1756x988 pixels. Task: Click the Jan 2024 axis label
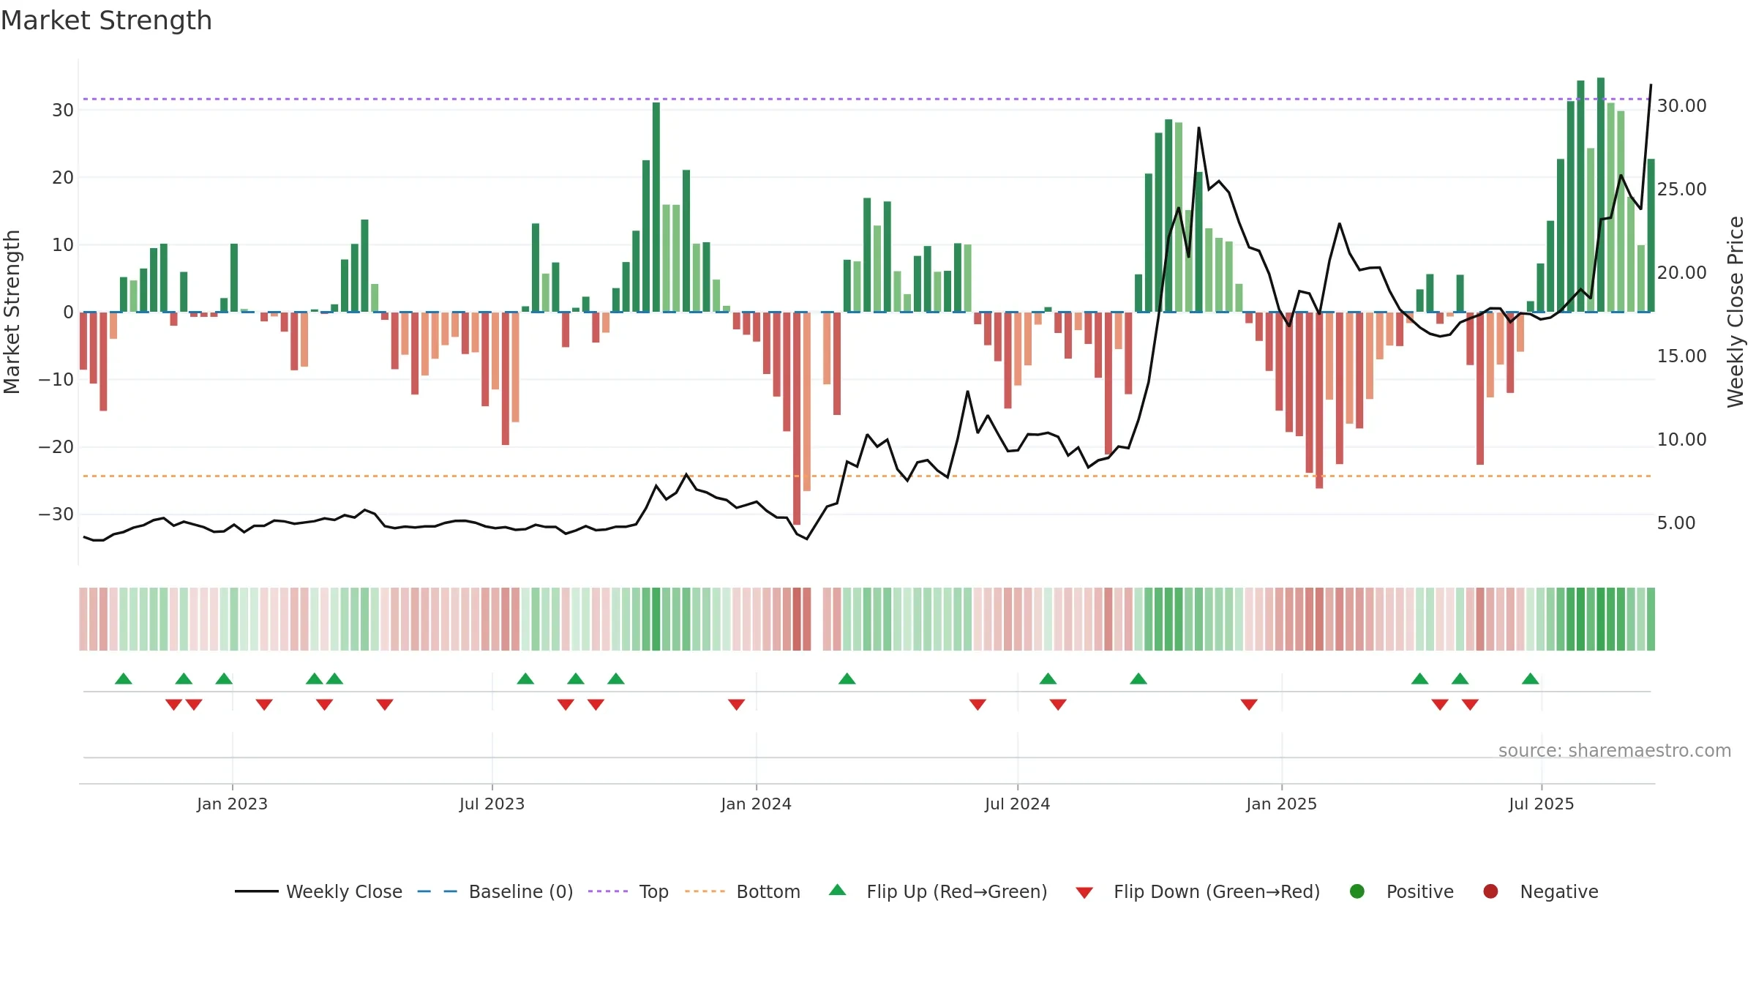(x=756, y=804)
